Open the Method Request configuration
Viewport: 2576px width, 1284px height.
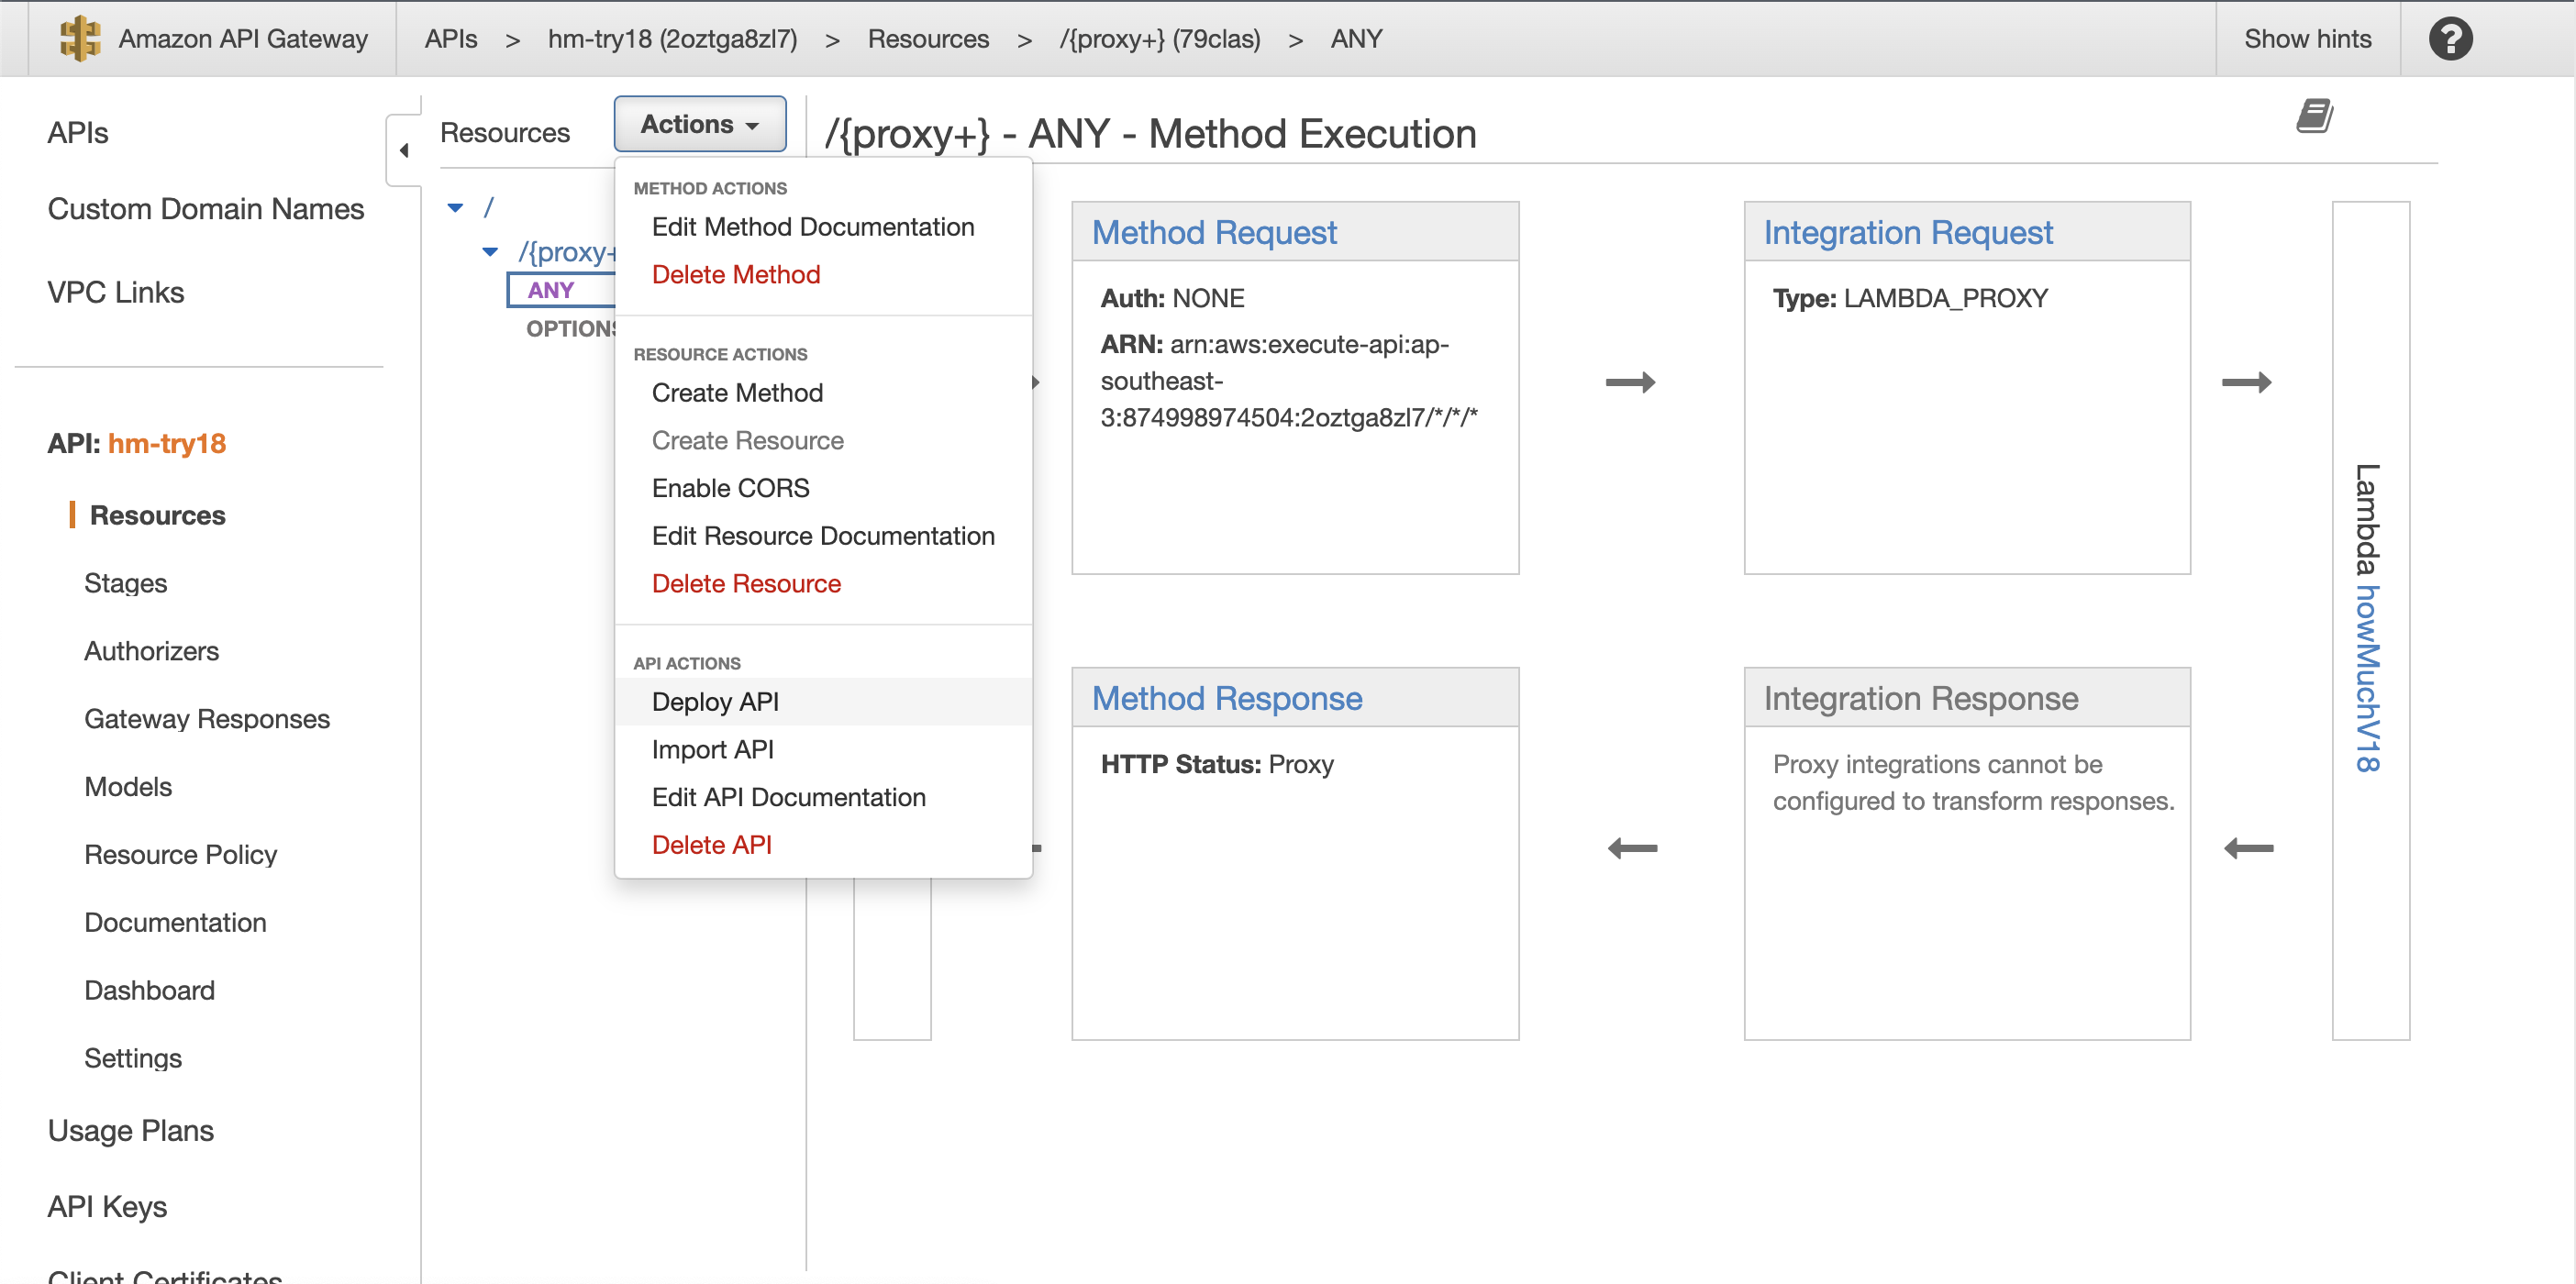(1214, 231)
